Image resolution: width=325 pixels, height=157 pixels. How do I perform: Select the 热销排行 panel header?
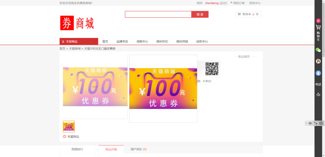(77, 149)
